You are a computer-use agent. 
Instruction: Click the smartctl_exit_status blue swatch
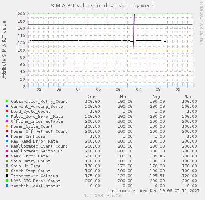coord(7,186)
